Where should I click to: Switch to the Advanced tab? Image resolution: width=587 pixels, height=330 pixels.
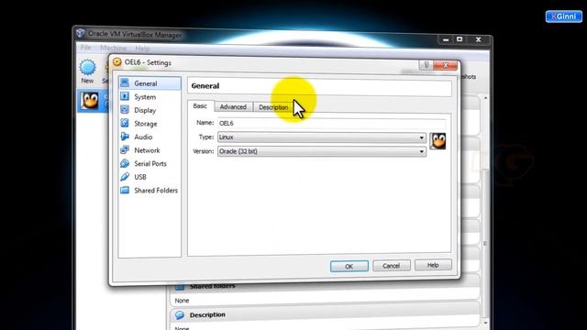coord(233,107)
